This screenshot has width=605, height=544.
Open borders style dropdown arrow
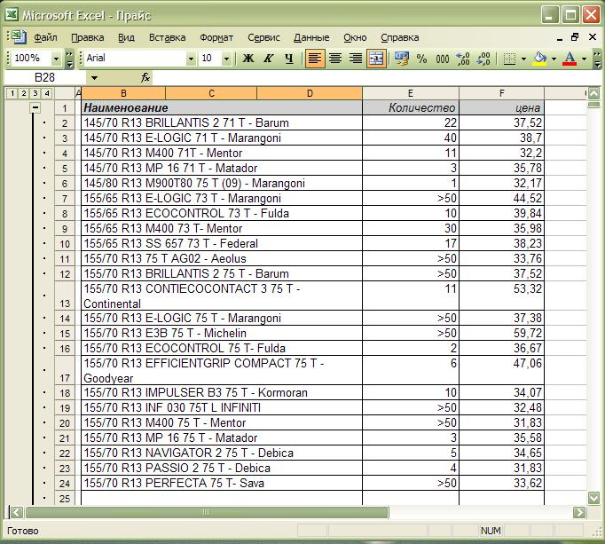click(523, 59)
